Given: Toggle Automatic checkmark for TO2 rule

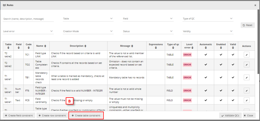Looking at the screenshot, I should pos(206,64).
